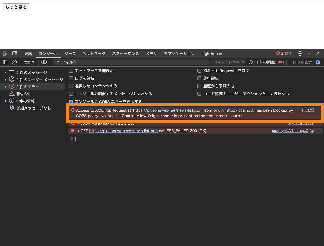Enable the ネットワークを非表示 checkbox
The height and width of the screenshot is (246, 324).
[71, 71]
